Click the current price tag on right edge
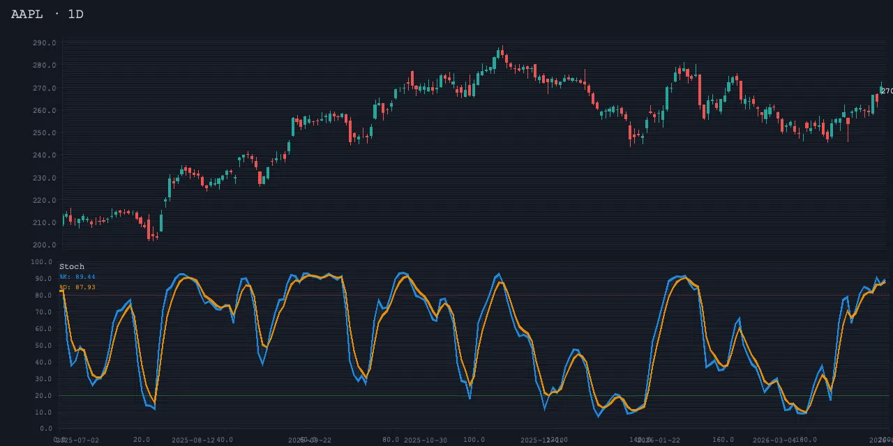 click(x=886, y=91)
